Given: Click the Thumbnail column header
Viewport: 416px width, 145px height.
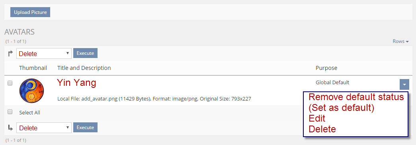Looking at the screenshot, I should point(33,68).
